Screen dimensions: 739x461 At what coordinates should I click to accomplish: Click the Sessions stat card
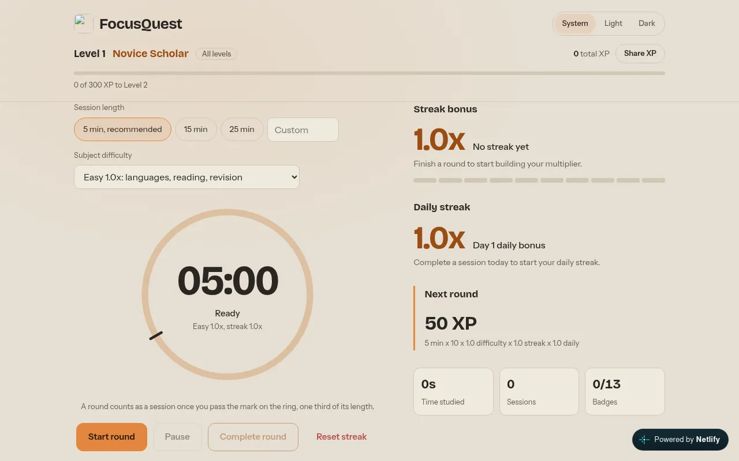point(539,392)
